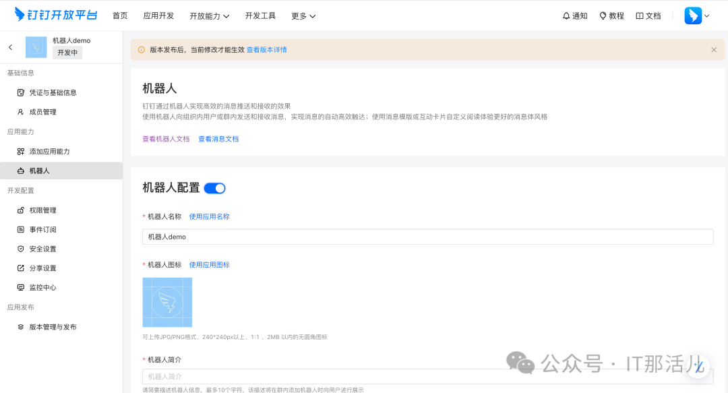Click the robot icon upload thumbnail
The image size is (728, 393).
coord(167,303)
